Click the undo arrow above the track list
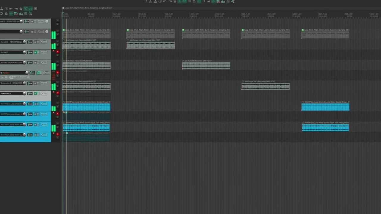The width and height of the screenshot is (381, 214). coord(11,9)
